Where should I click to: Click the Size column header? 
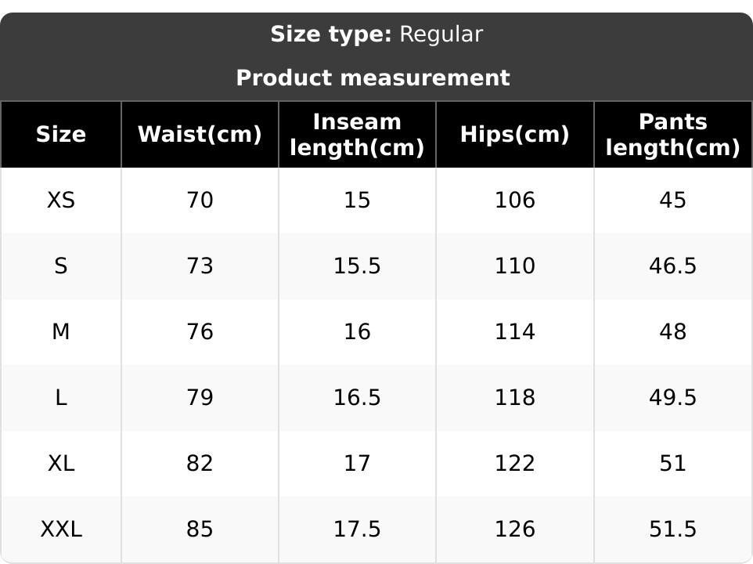[61, 135]
